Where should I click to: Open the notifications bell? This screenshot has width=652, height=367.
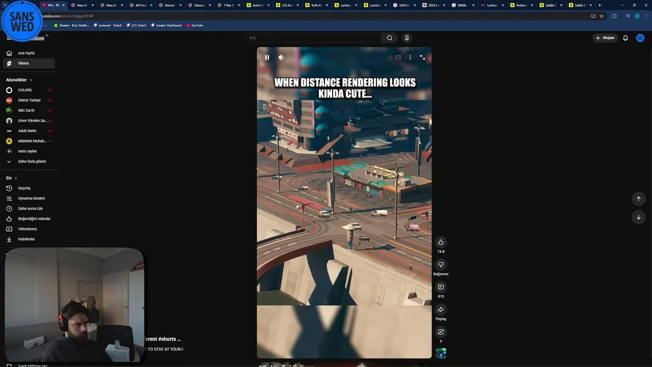coord(626,38)
